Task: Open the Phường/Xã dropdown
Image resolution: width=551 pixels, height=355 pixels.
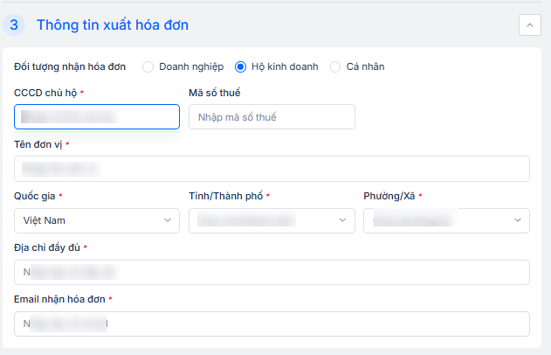Action: [x=446, y=220]
